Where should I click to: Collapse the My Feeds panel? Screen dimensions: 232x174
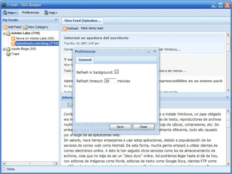[56, 20]
